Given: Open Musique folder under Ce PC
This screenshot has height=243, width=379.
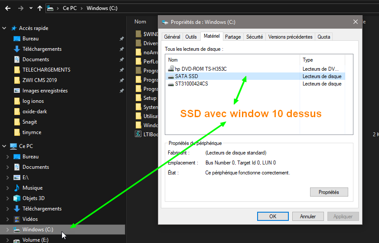Looking at the screenshot, I should (x=33, y=188).
